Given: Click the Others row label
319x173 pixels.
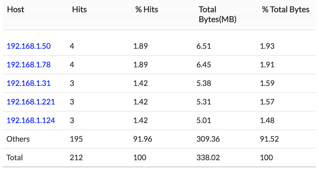Looking at the screenshot, I should coord(18,139).
